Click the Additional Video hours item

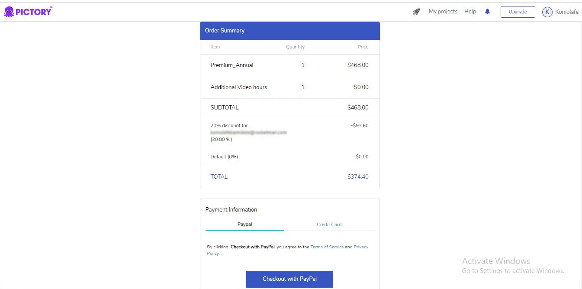tap(238, 87)
